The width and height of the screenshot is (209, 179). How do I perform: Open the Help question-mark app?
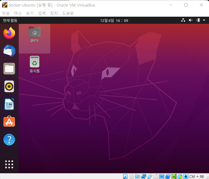click(x=9, y=140)
